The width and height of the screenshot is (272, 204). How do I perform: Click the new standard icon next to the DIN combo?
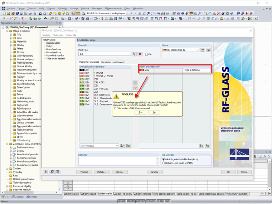pyautogui.click(x=203, y=50)
